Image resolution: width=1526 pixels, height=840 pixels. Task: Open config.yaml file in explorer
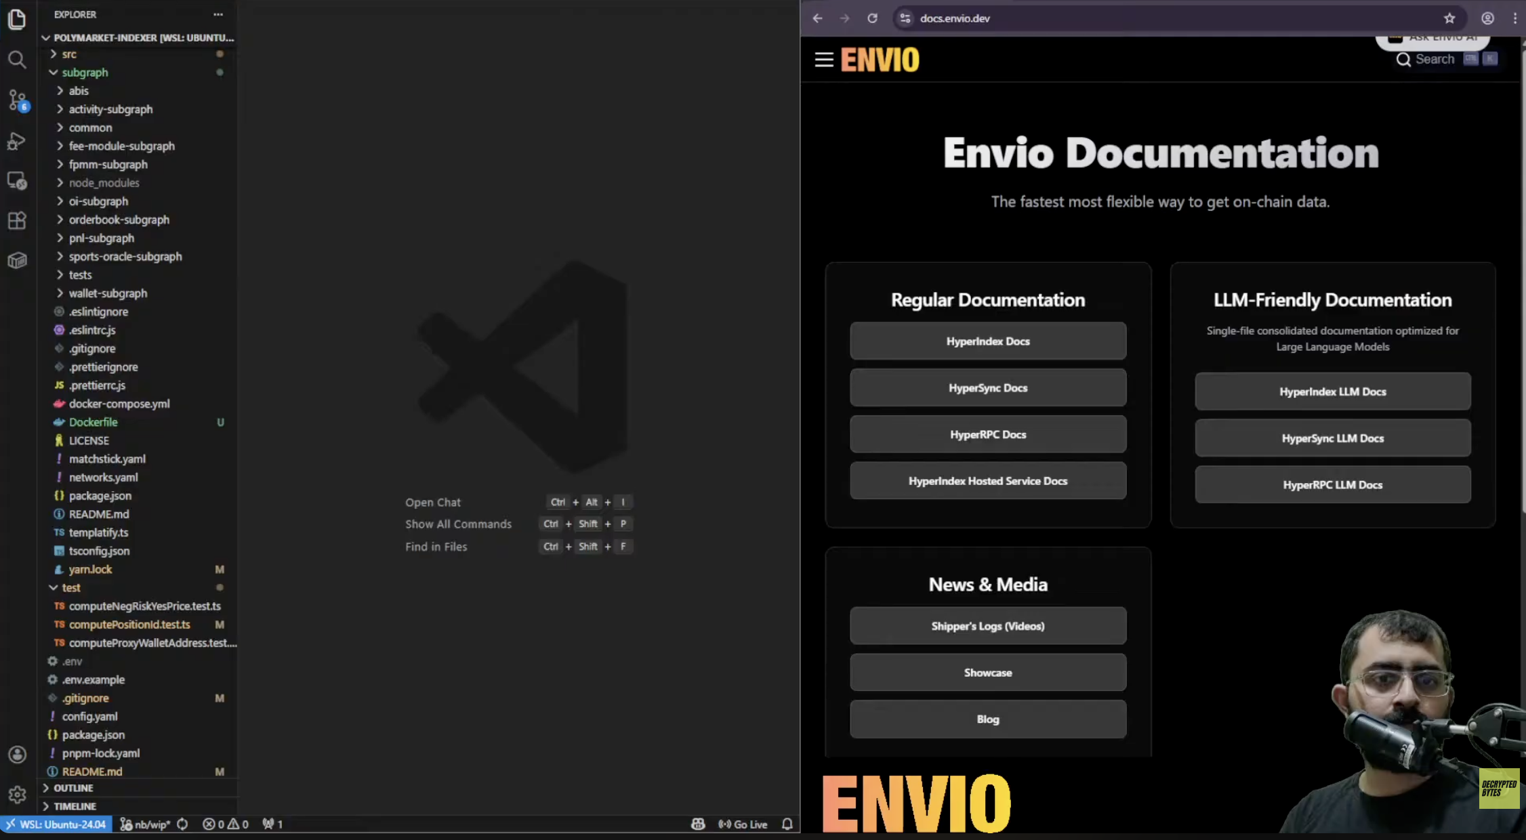pos(89,716)
